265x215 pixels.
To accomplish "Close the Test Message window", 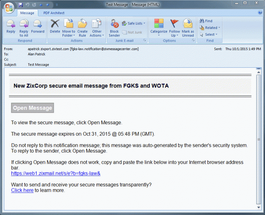I will (256, 3).
